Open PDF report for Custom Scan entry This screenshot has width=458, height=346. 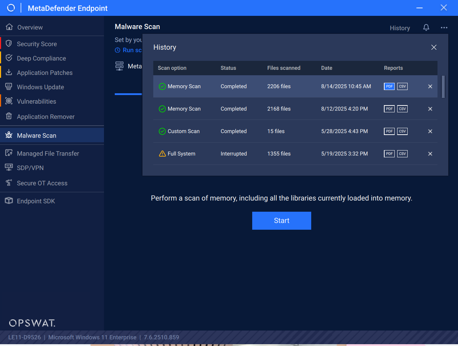(x=389, y=131)
